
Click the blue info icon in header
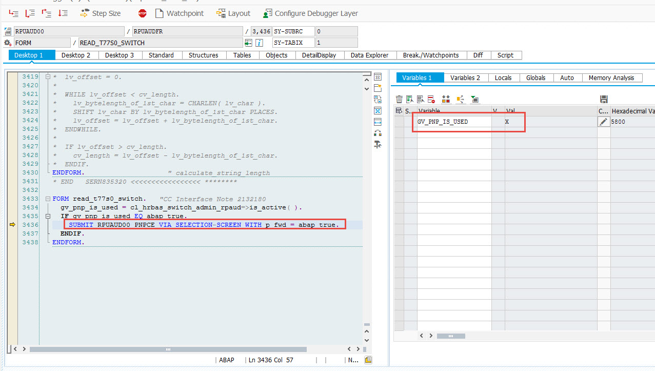click(260, 43)
